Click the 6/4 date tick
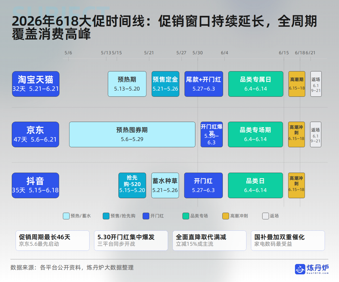This screenshot has height=282, width=339. pos(224,53)
